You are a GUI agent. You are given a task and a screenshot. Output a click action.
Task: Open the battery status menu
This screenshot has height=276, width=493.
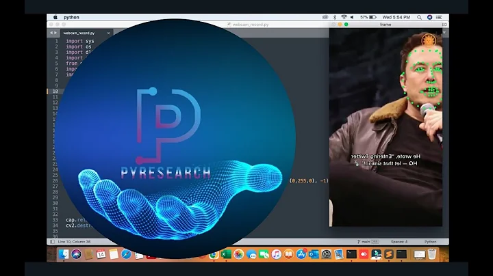click(x=368, y=17)
